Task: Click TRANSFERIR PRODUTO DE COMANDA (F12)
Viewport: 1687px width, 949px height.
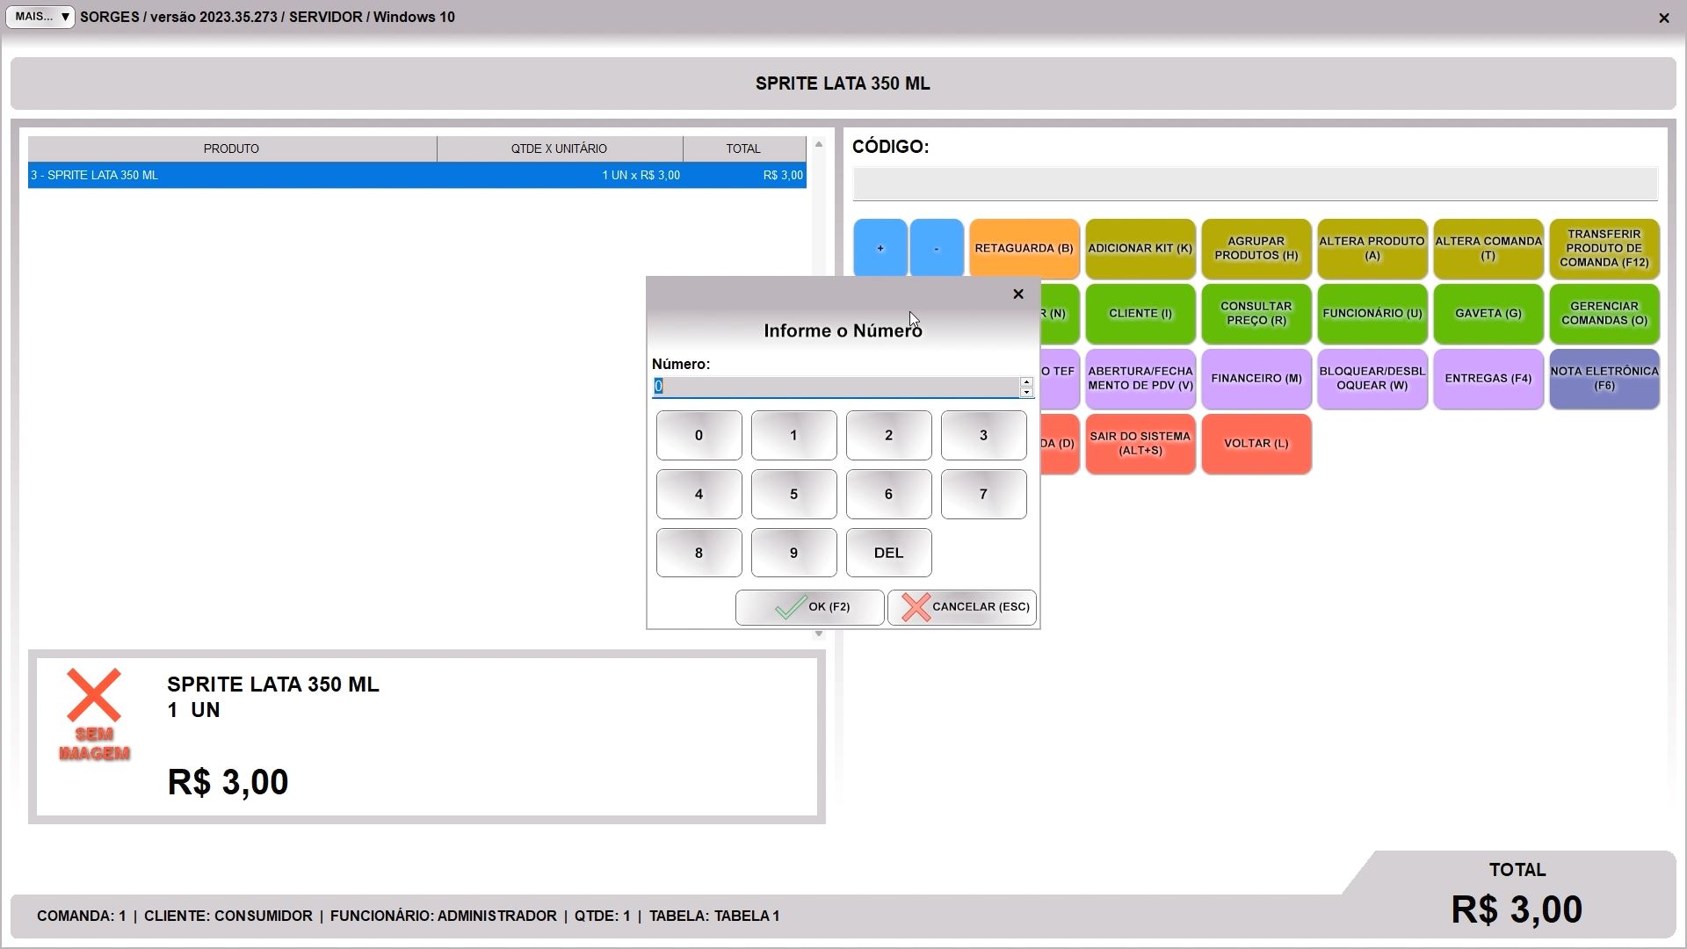Action: [x=1604, y=249]
